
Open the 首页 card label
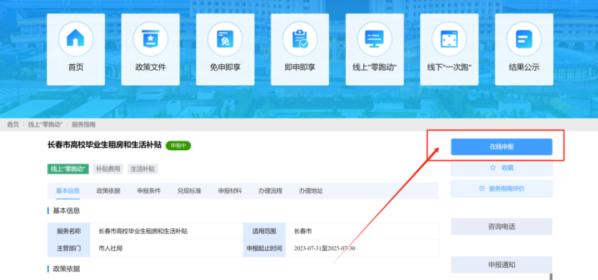(76, 67)
